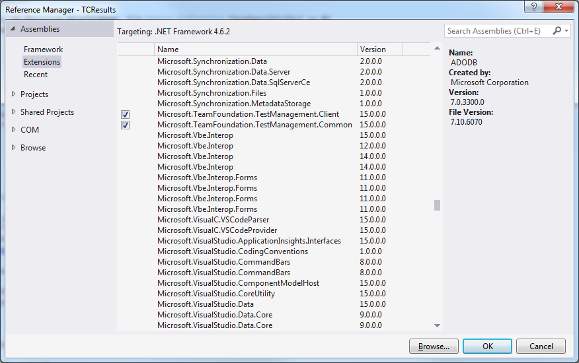This screenshot has height=363, width=579.
Task: Select Microsoft.VisualStudio.ComponentModelHost row
Action: [x=274, y=283]
